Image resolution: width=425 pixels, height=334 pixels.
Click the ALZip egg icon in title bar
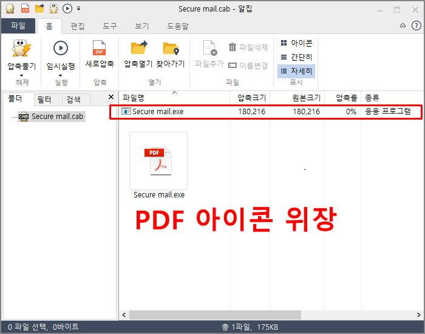point(10,9)
